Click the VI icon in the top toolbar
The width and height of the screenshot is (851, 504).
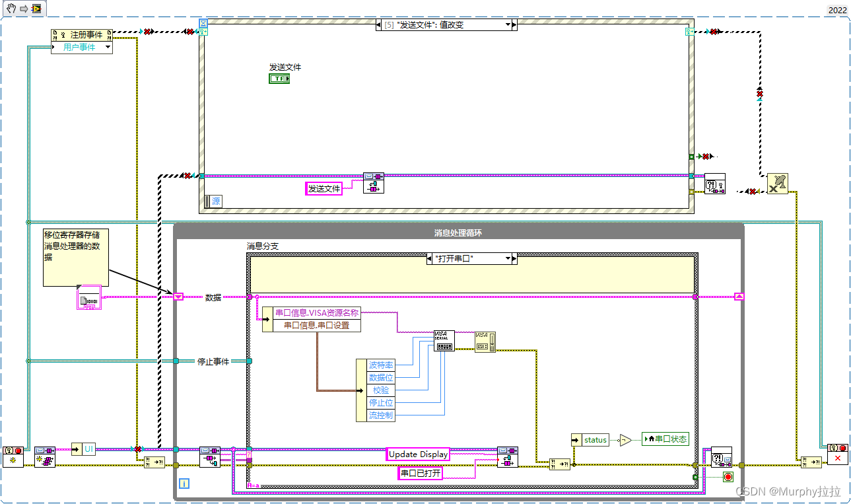tap(36, 9)
